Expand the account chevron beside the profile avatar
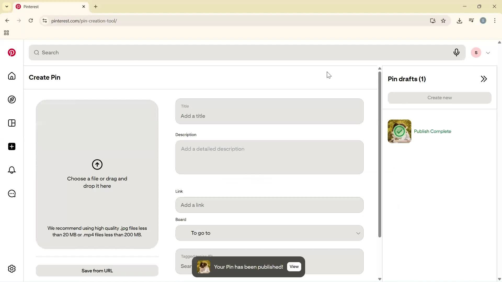502x282 pixels. pyautogui.click(x=488, y=52)
